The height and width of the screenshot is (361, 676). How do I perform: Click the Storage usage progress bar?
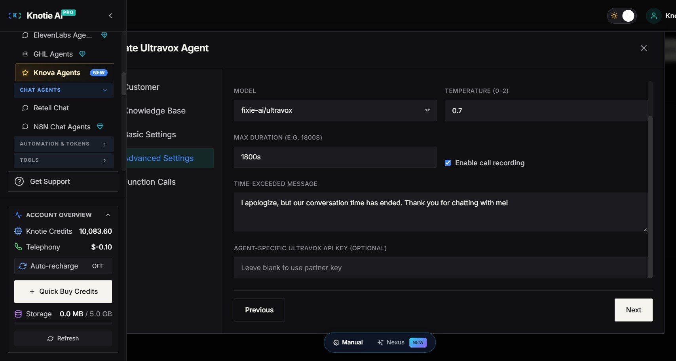pyautogui.click(x=63, y=323)
